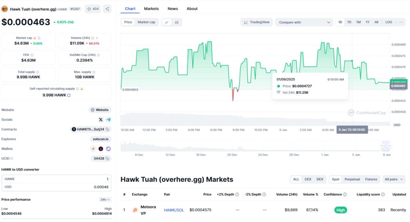Viewport: 410px width, 222px height.
Task: Add HAWK to watchlist via star button
Action: point(93,9)
